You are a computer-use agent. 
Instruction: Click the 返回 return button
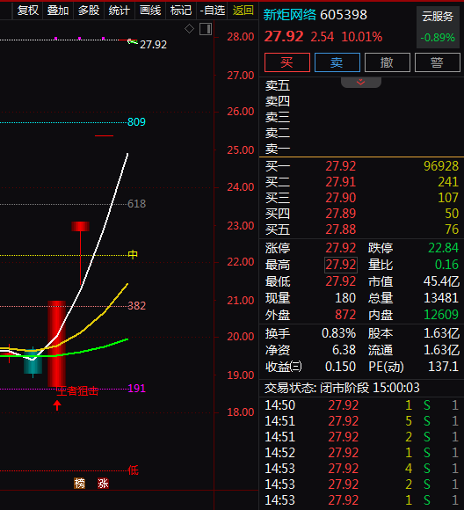point(243,10)
